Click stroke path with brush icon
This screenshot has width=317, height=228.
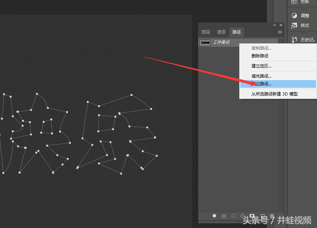pos(223,216)
